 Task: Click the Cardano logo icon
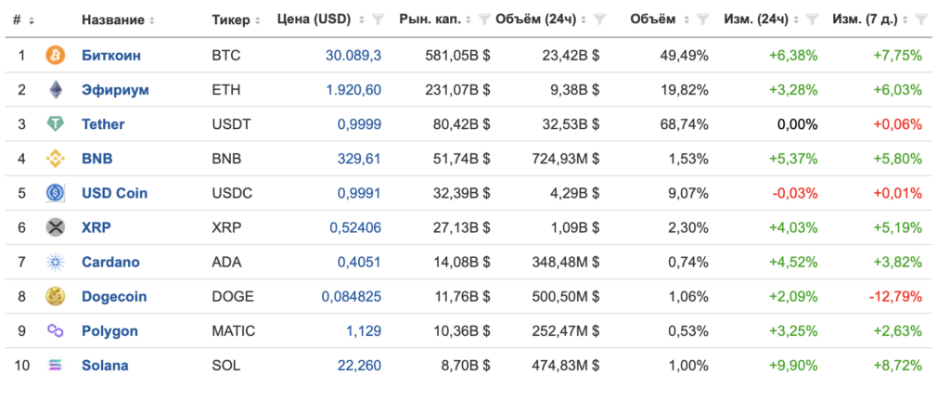(55, 263)
